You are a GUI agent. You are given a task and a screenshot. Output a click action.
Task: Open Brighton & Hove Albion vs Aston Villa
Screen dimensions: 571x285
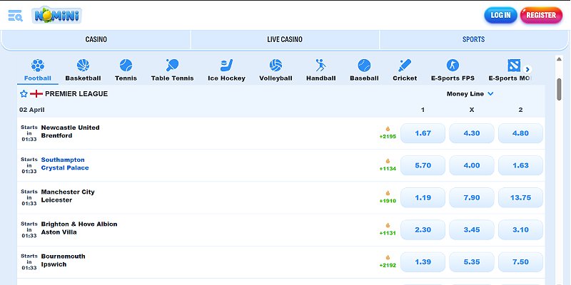[79, 228]
